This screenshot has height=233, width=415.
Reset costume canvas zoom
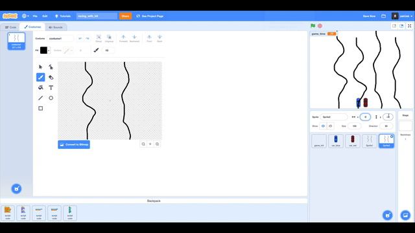pos(150,144)
